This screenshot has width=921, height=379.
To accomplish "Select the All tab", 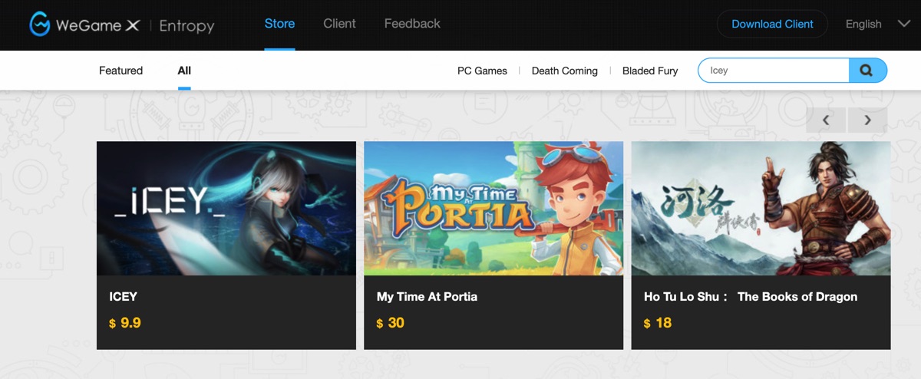I will coord(184,71).
